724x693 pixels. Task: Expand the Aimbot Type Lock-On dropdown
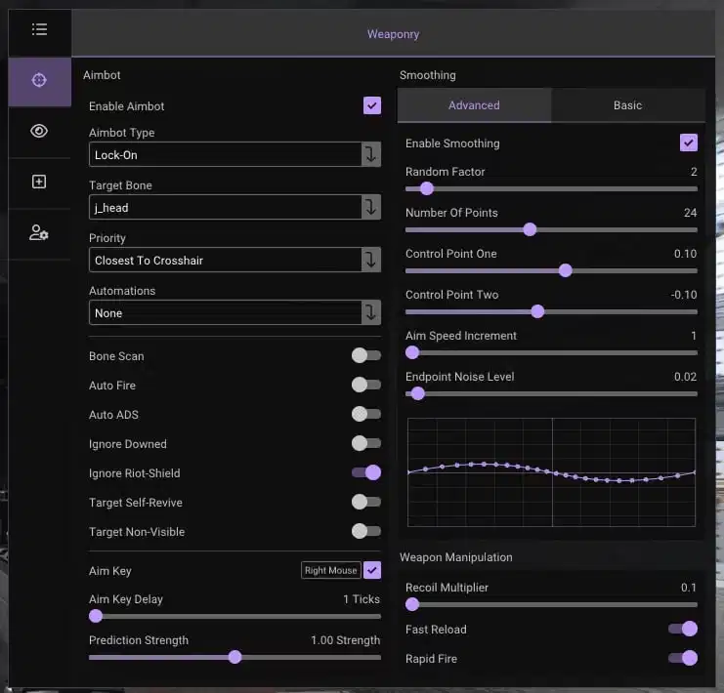[x=234, y=154]
